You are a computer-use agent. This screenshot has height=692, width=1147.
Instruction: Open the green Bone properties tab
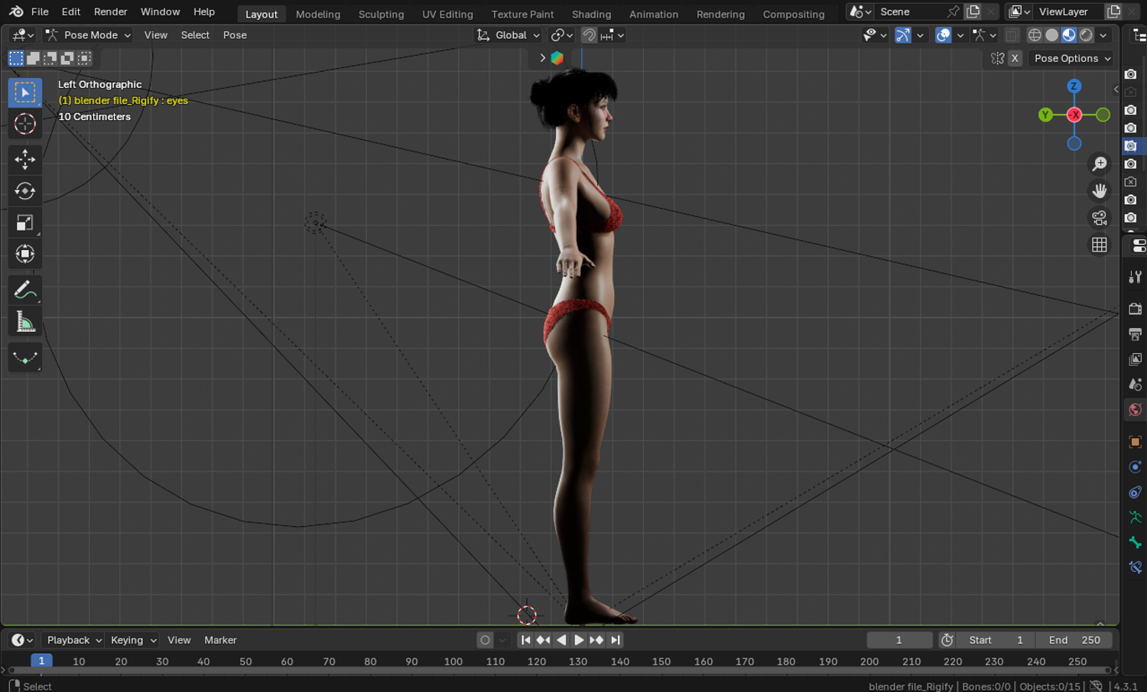click(x=1135, y=543)
